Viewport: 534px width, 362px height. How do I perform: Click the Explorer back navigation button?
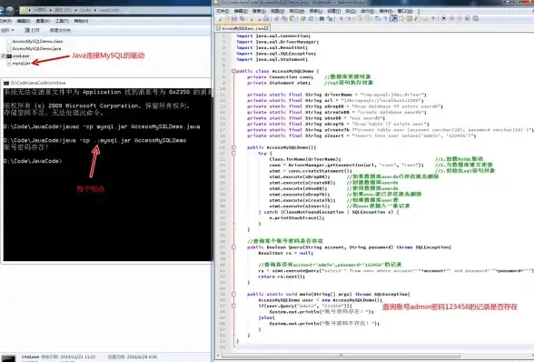point(1,10)
